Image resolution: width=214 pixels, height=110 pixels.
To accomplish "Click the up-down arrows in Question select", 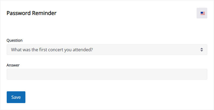I will click(202, 50).
